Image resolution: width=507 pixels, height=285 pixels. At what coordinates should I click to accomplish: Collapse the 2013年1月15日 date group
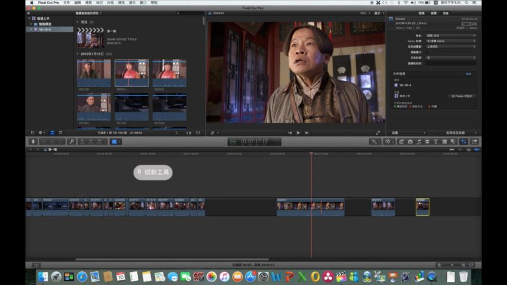(x=78, y=54)
